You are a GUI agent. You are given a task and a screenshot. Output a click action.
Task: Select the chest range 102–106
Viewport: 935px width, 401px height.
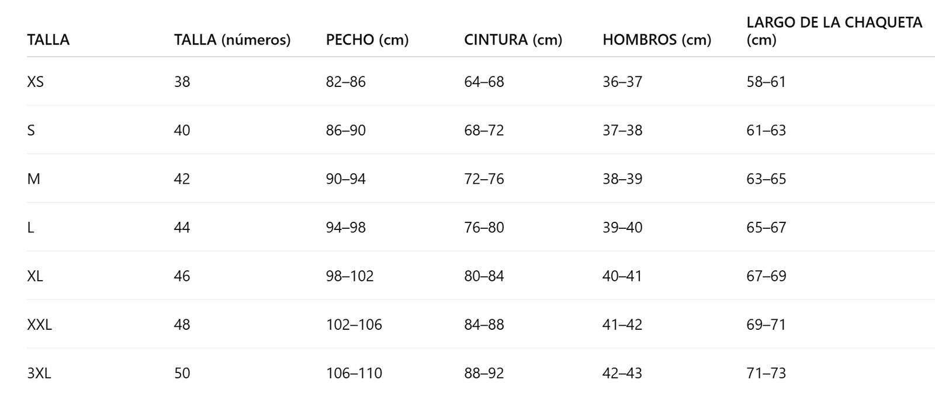coord(354,325)
